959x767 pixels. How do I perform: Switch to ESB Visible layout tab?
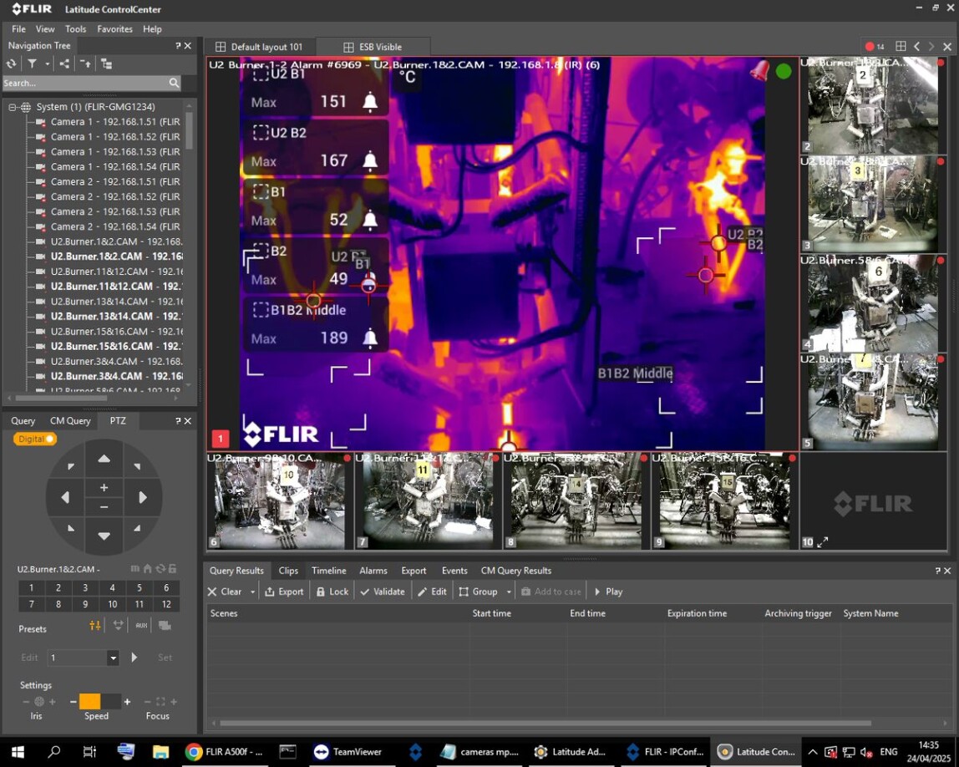[x=373, y=47]
